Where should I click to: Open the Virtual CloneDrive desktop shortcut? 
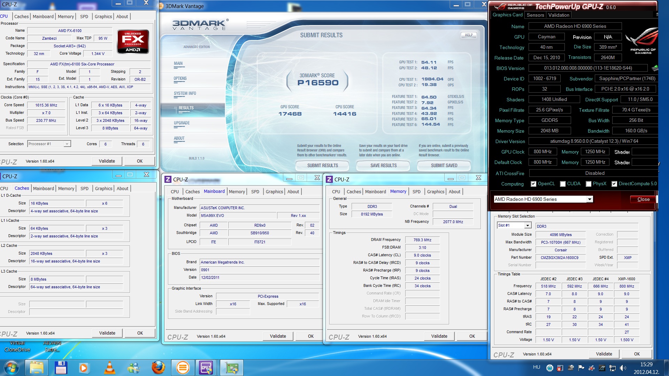click(17, 346)
